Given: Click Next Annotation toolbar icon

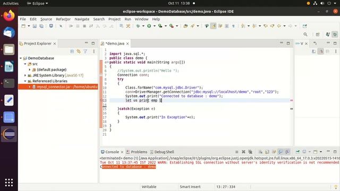Looking at the screenshot, I should click(243, 26).
